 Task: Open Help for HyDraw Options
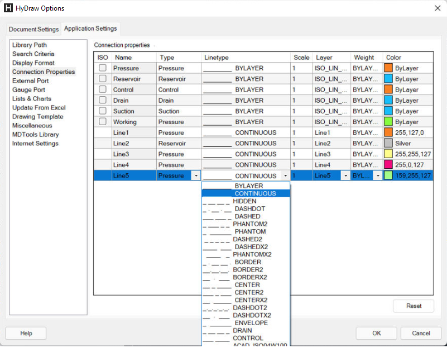coord(25,333)
